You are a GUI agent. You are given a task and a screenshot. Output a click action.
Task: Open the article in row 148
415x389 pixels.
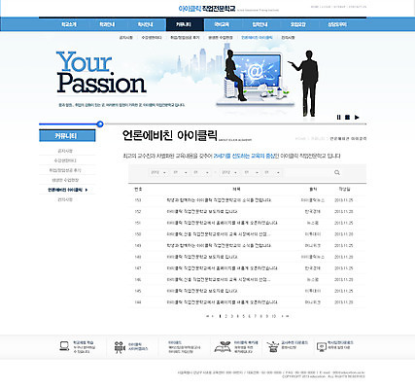[202, 257]
